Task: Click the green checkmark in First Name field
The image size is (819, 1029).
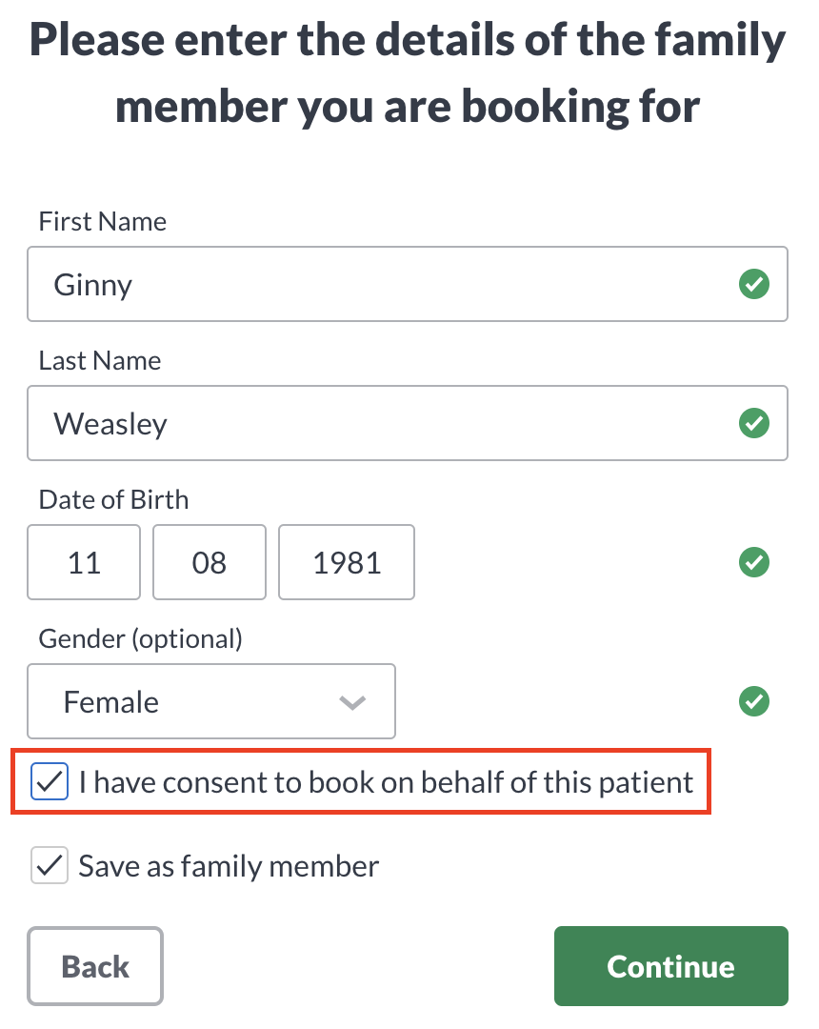Action: [x=754, y=284]
